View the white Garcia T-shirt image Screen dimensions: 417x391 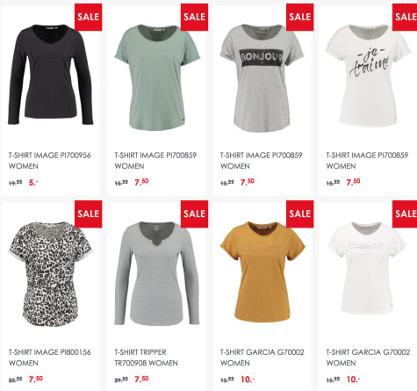pyautogui.click(x=368, y=269)
